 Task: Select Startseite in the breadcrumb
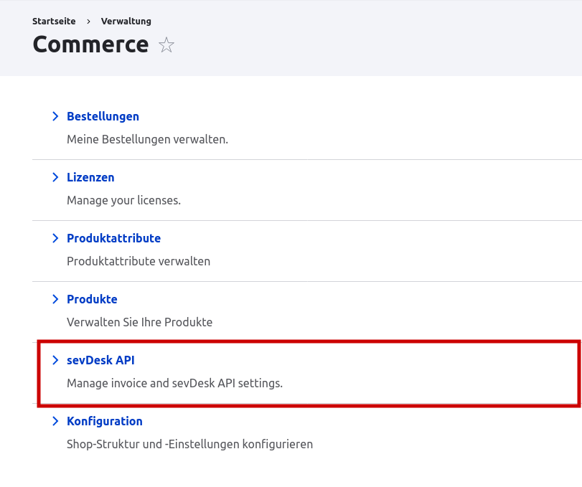point(53,21)
